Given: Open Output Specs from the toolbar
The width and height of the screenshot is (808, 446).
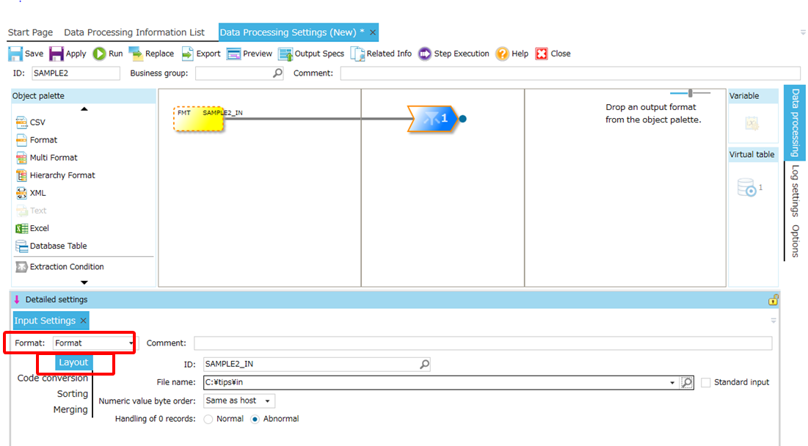Looking at the screenshot, I should tap(285, 54).
